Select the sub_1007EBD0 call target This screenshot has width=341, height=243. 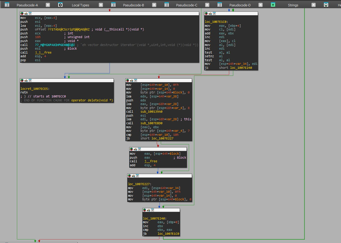(x=151, y=123)
